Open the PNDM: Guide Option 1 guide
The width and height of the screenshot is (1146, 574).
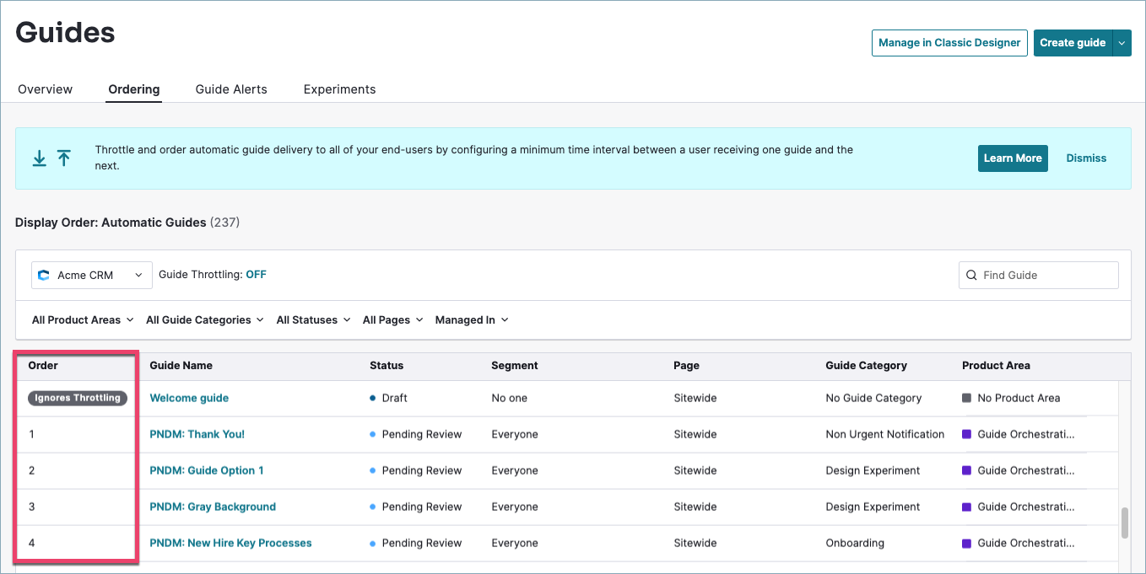(207, 470)
